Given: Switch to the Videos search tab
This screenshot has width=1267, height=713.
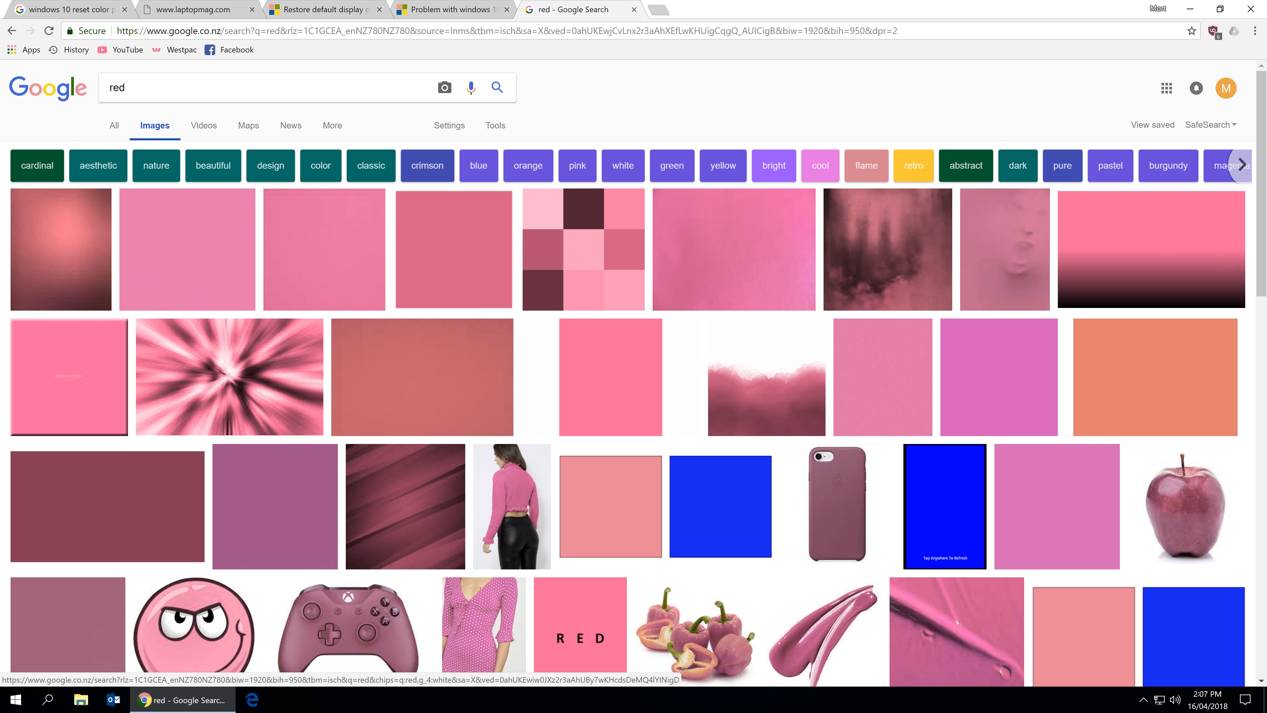Looking at the screenshot, I should tap(204, 125).
